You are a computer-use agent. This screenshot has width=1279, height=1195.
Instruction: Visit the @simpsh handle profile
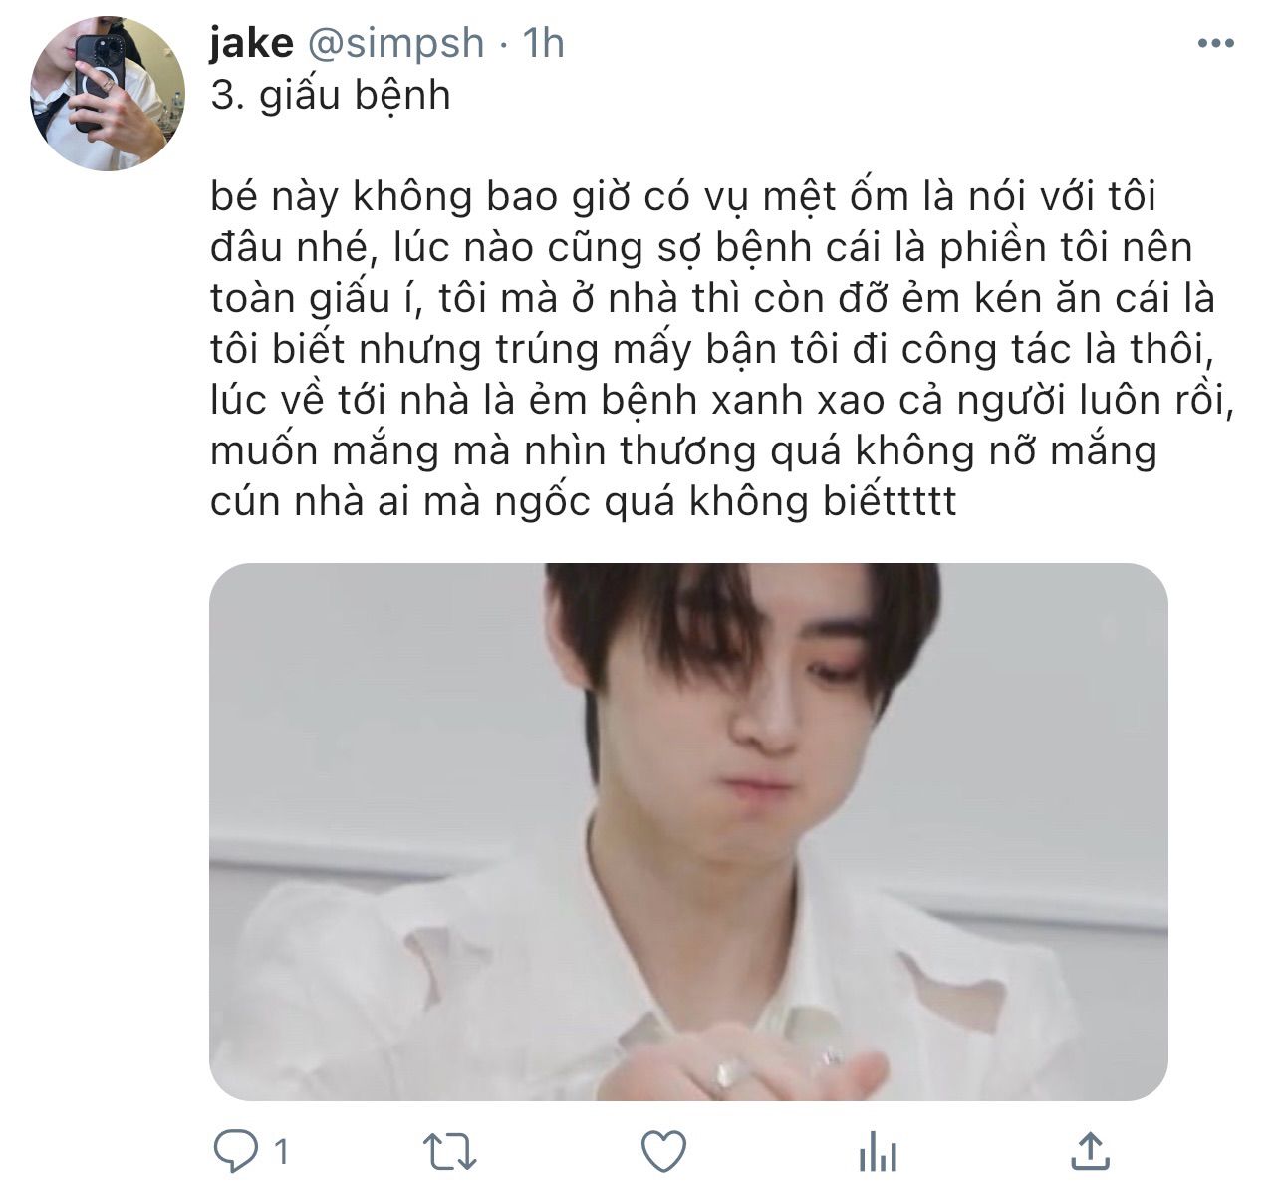(x=394, y=43)
